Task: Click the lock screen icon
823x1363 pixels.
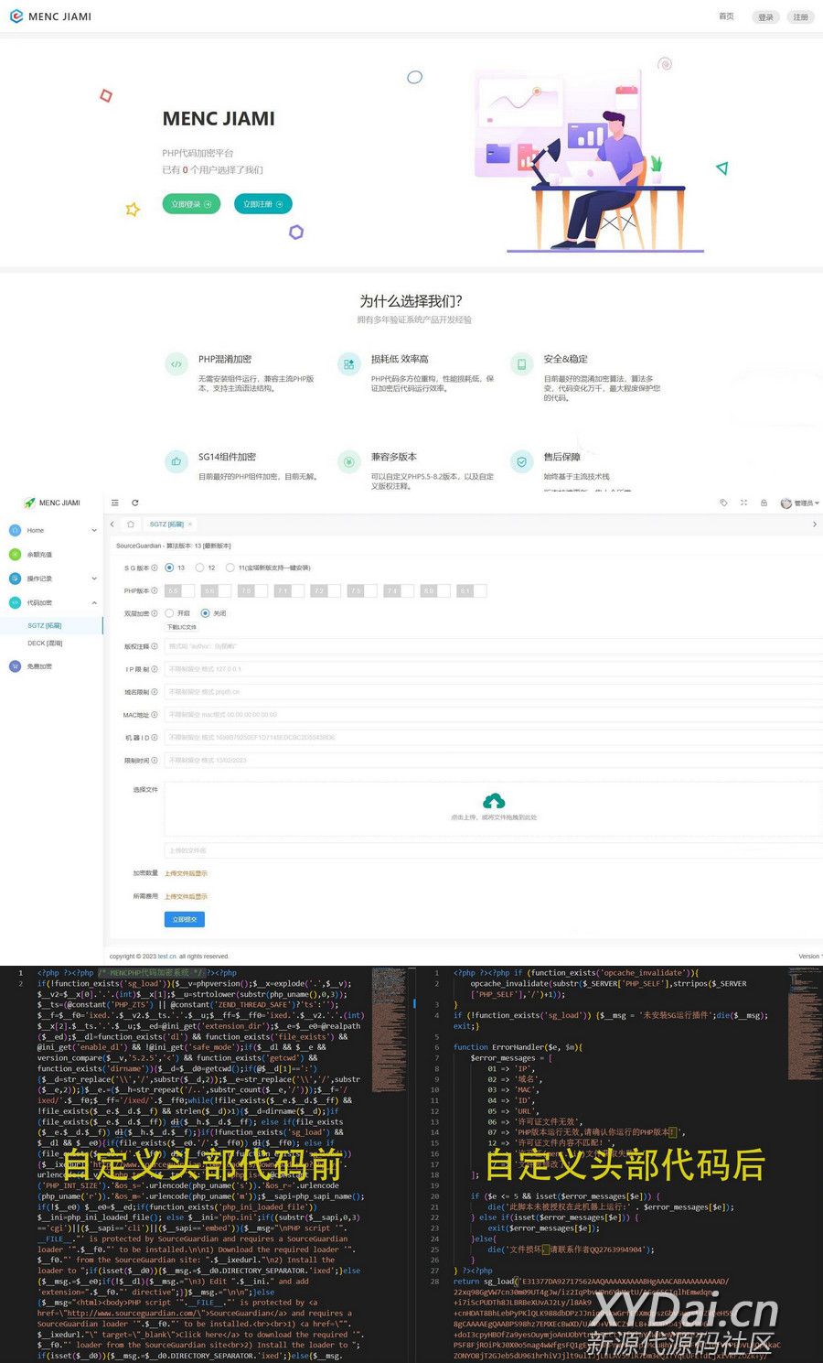Action: coord(764,503)
